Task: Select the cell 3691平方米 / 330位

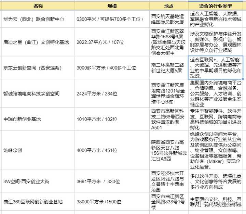Action: (112, 181)
